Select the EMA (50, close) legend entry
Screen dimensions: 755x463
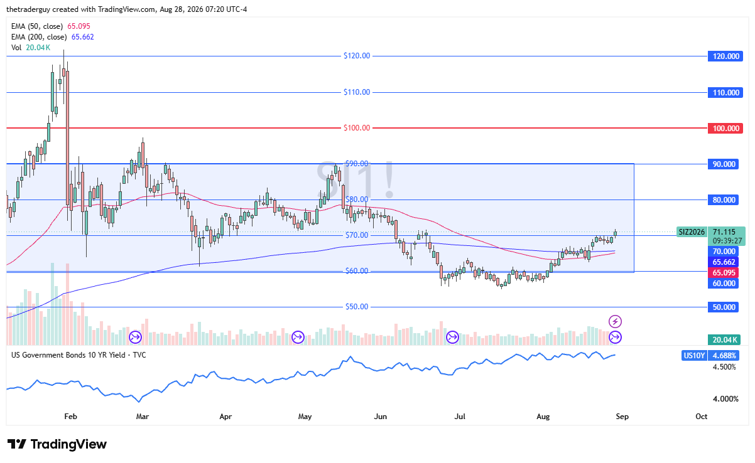[51, 26]
